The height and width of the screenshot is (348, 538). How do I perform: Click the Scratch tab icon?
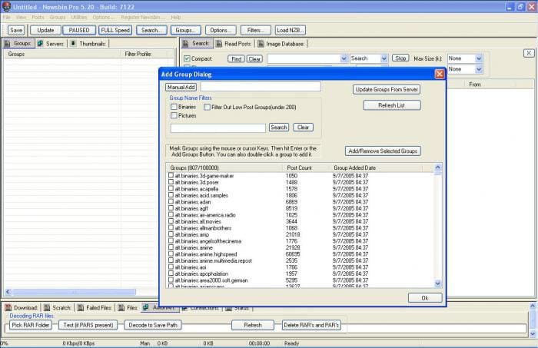coord(47,307)
